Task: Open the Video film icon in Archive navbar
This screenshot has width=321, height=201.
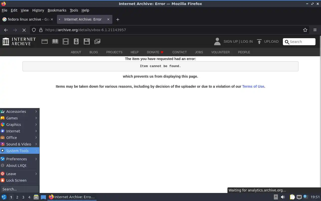Action: coord(66,41)
